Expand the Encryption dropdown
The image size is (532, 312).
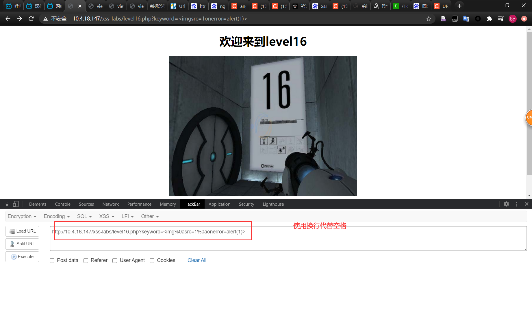click(22, 216)
